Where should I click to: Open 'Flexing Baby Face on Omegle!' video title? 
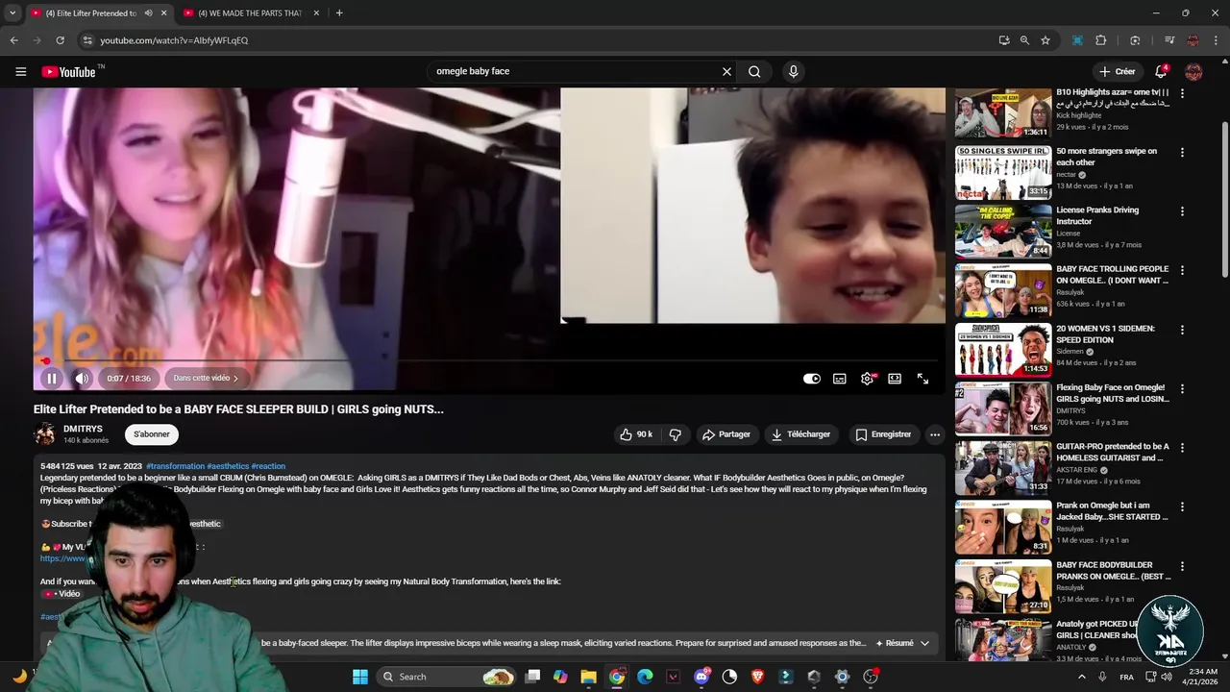(1113, 393)
